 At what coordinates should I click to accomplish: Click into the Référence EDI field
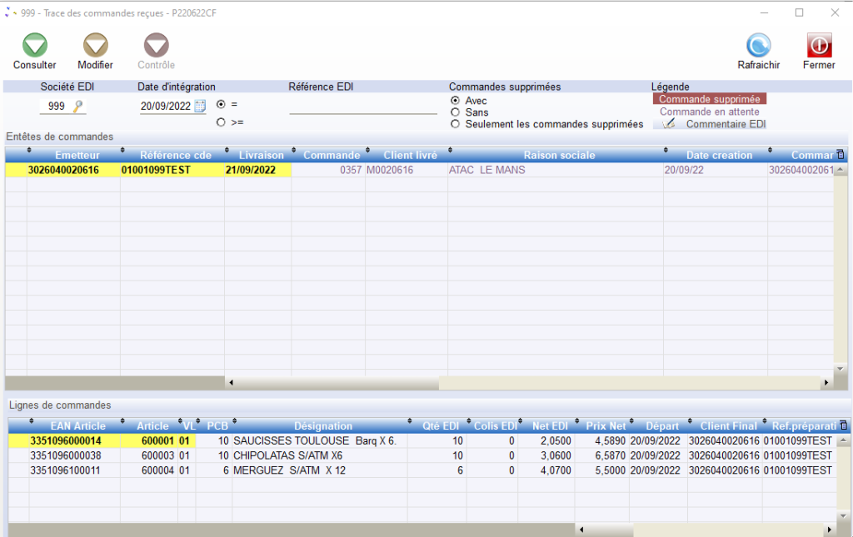coord(362,107)
